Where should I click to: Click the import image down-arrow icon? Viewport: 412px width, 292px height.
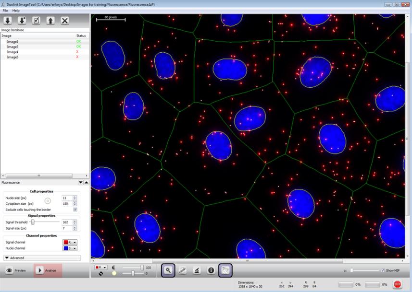tap(8, 21)
